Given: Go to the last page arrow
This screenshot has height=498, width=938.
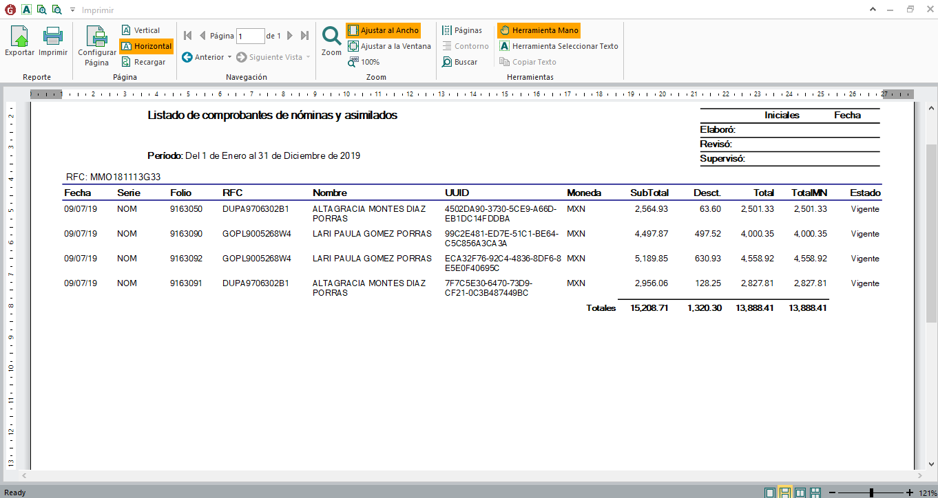Looking at the screenshot, I should (304, 36).
